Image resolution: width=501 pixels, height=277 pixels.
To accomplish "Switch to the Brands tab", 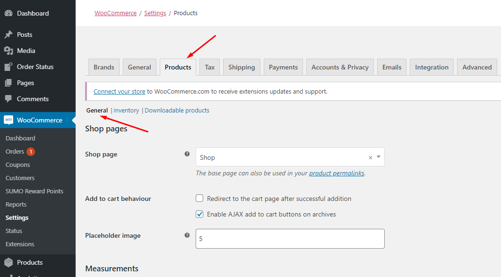I will click(x=104, y=67).
